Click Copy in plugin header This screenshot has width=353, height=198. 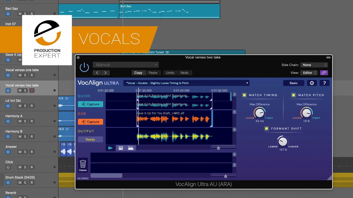coord(138,73)
